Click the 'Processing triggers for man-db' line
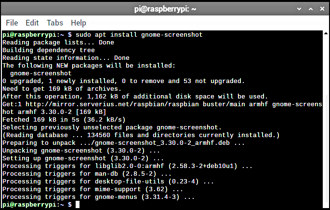Image resolution: width=330 pixels, height=210 pixels. pos(87,174)
